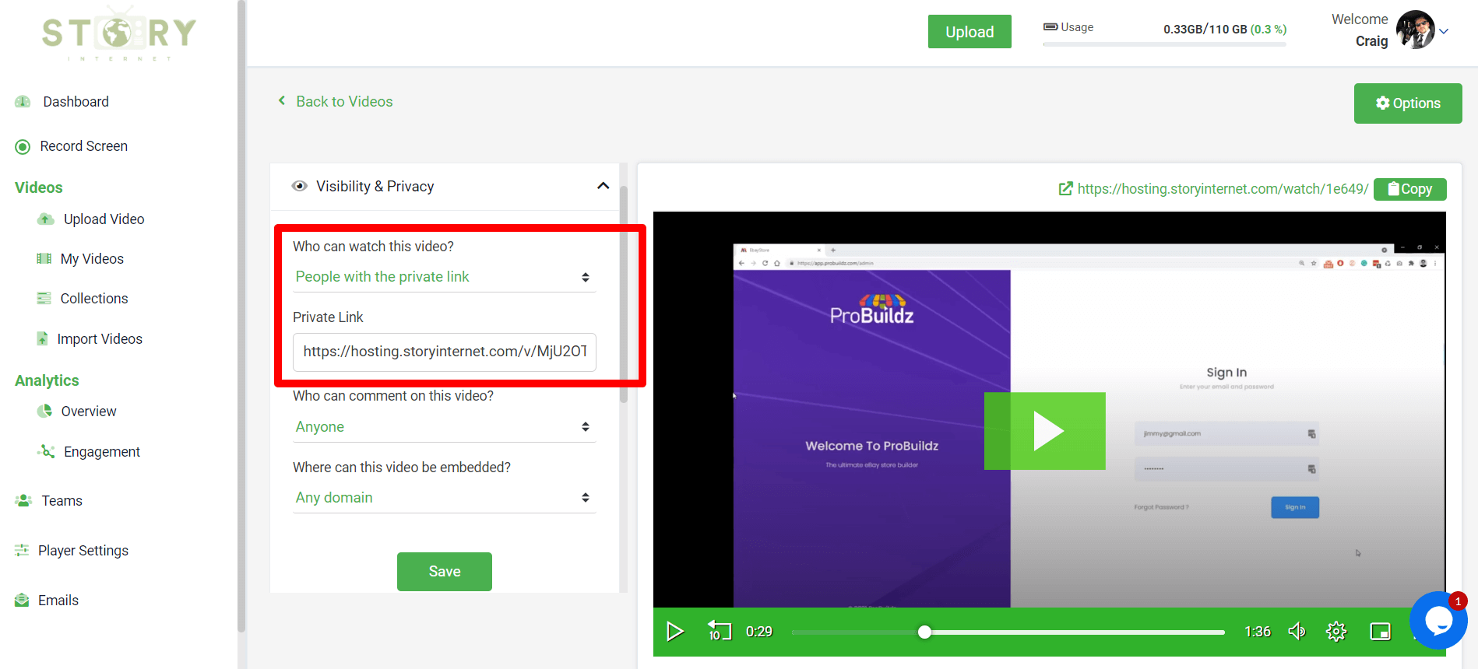The image size is (1478, 669).
Task: Open the Craig profile avatar
Action: pyautogui.click(x=1416, y=30)
